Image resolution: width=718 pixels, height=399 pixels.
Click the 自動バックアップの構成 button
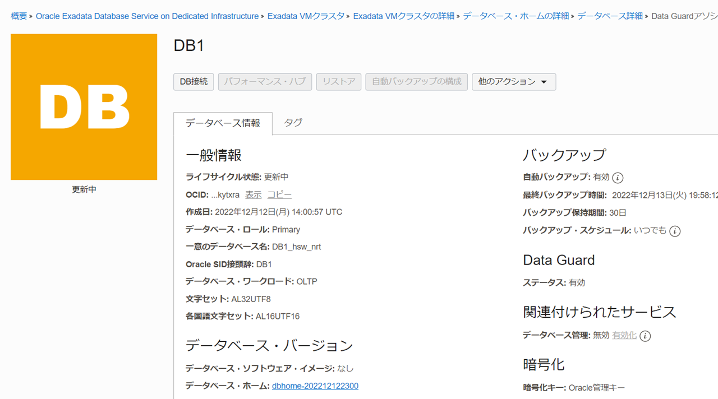coord(416,82)
